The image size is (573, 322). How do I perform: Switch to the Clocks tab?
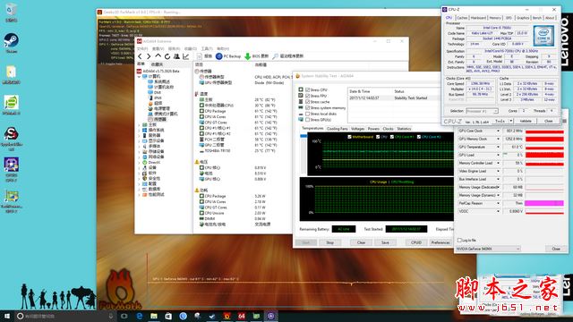pyautogui.click(x=388, y=129)
